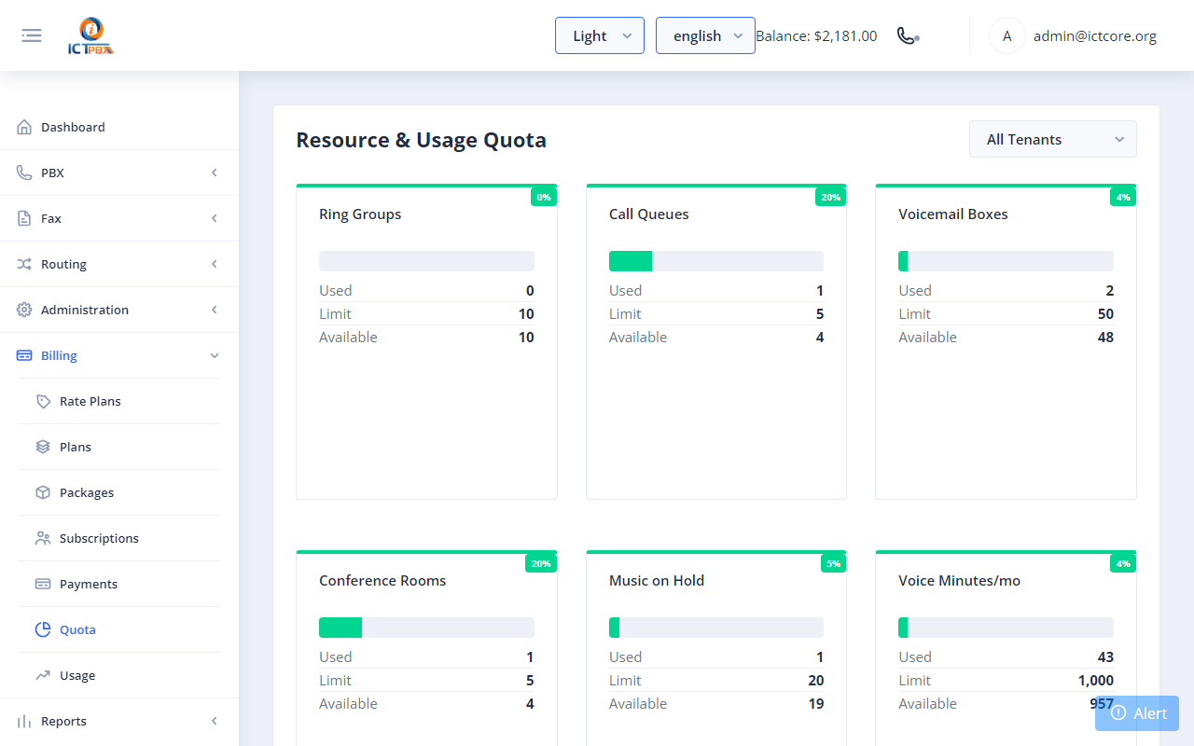Click the Ring Groups 0% badge
The image size is (1194, 746).
[x=544, y=197]
